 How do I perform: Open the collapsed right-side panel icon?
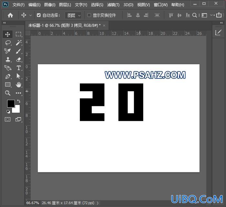tap(218, 33)
